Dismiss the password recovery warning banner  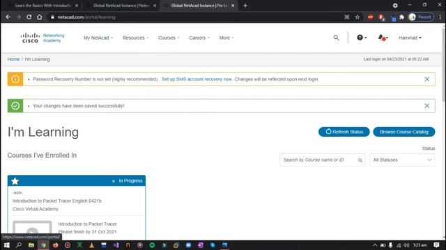(426, 79)
